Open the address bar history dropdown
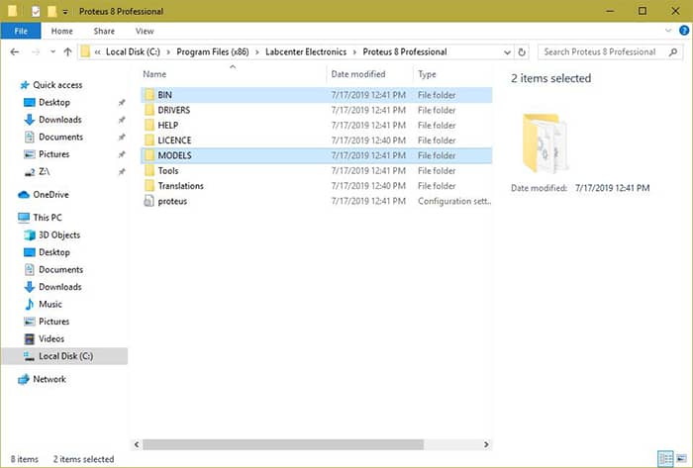The image size is (693, 468). click(507, 52)
